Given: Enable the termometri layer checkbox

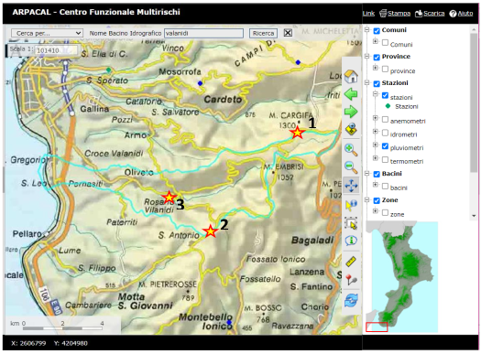Looking at the screenshot, I should pos(386,159).
